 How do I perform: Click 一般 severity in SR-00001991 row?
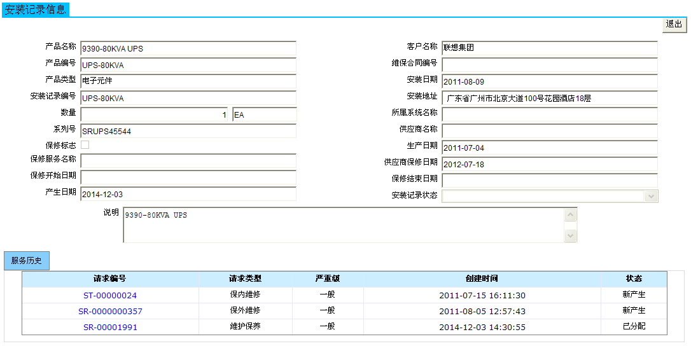328,327
